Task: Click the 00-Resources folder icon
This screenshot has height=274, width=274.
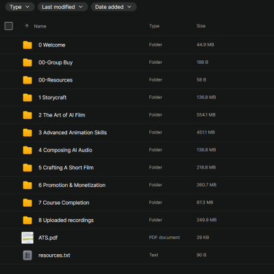Action: [27, 80]
